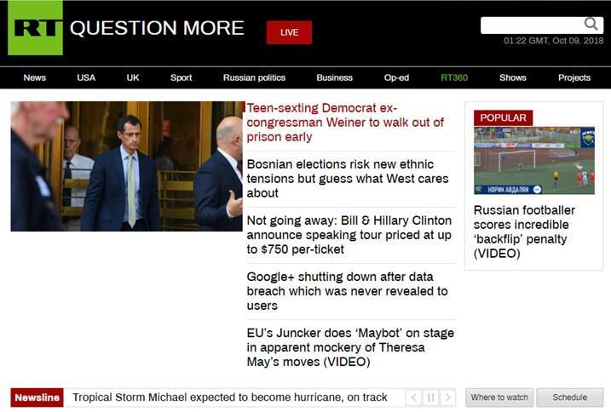Open the UK menu section
Screen dimensions: 611x412
[x=133, y=77]
